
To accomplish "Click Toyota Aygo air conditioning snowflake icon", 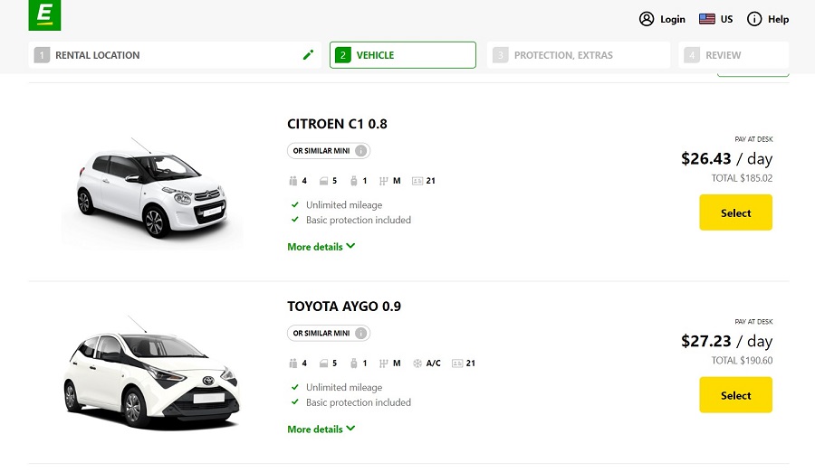I will pos(417,363).
